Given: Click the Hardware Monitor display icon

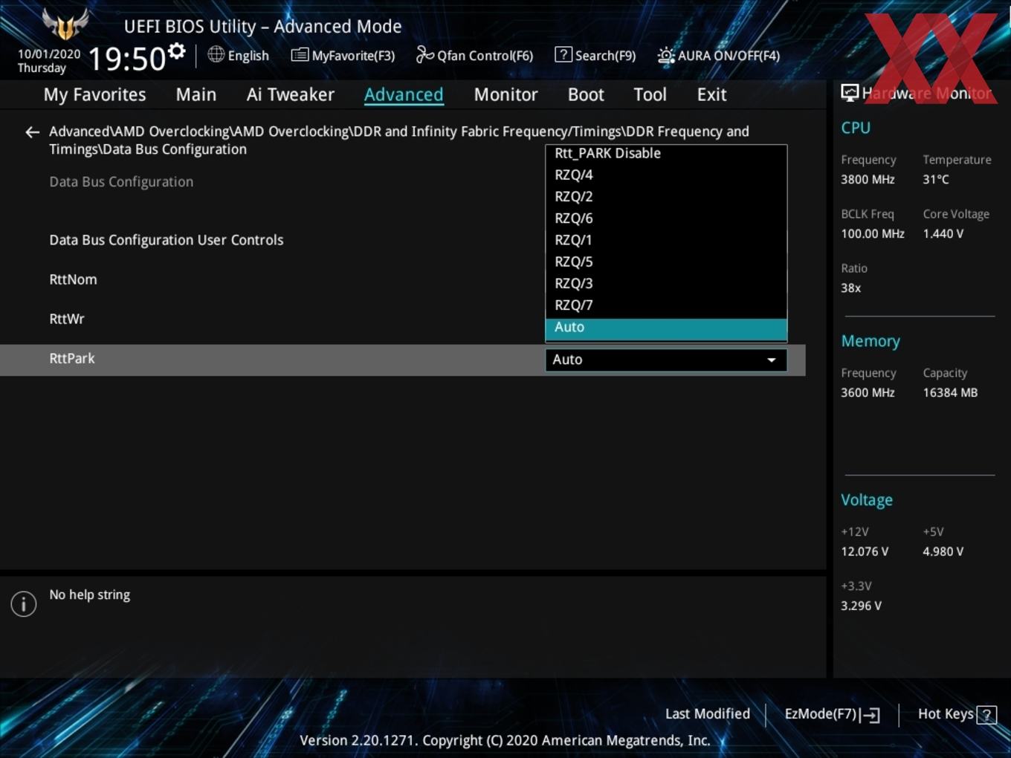Looking at the screenshot, I should (850, 93).
